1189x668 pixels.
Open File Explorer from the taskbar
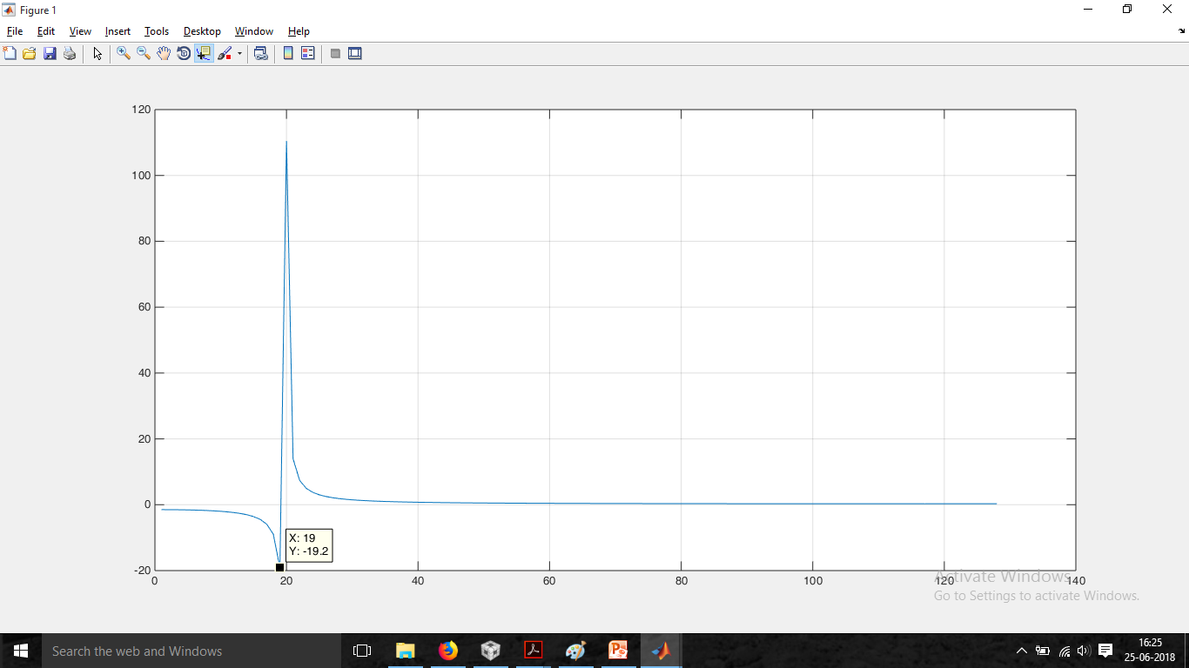point(406,651)
